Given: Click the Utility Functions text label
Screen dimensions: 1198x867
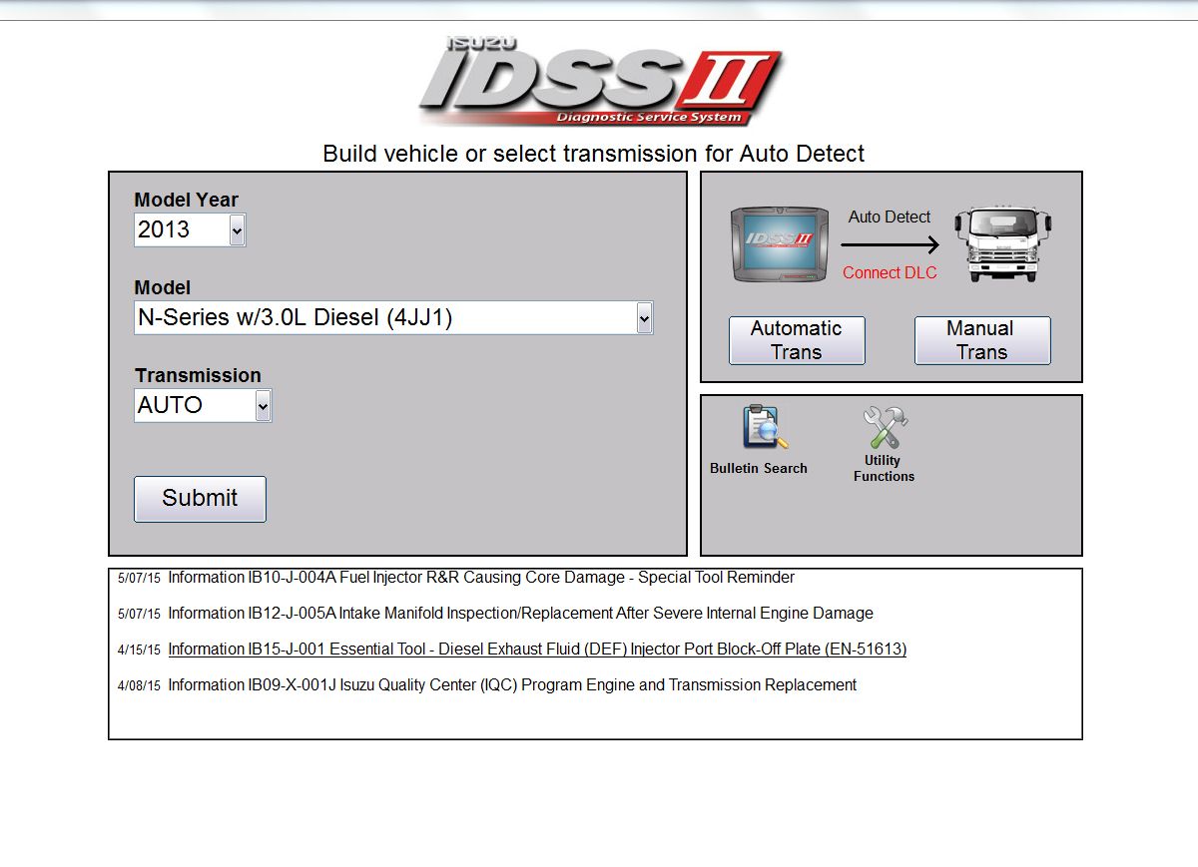Looking at the screenshot, I should click(884, 469).
